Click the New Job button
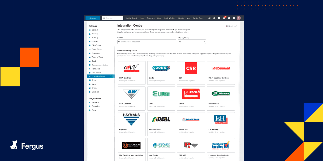The height and width of the screenshot is (161, 323). [x=93, y=18]
